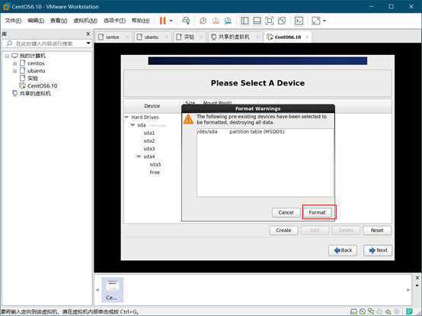The width and height of the screenshot is (422, 316).
Task: Switch to the ubantu tab
Action: [x=151, y=37]
